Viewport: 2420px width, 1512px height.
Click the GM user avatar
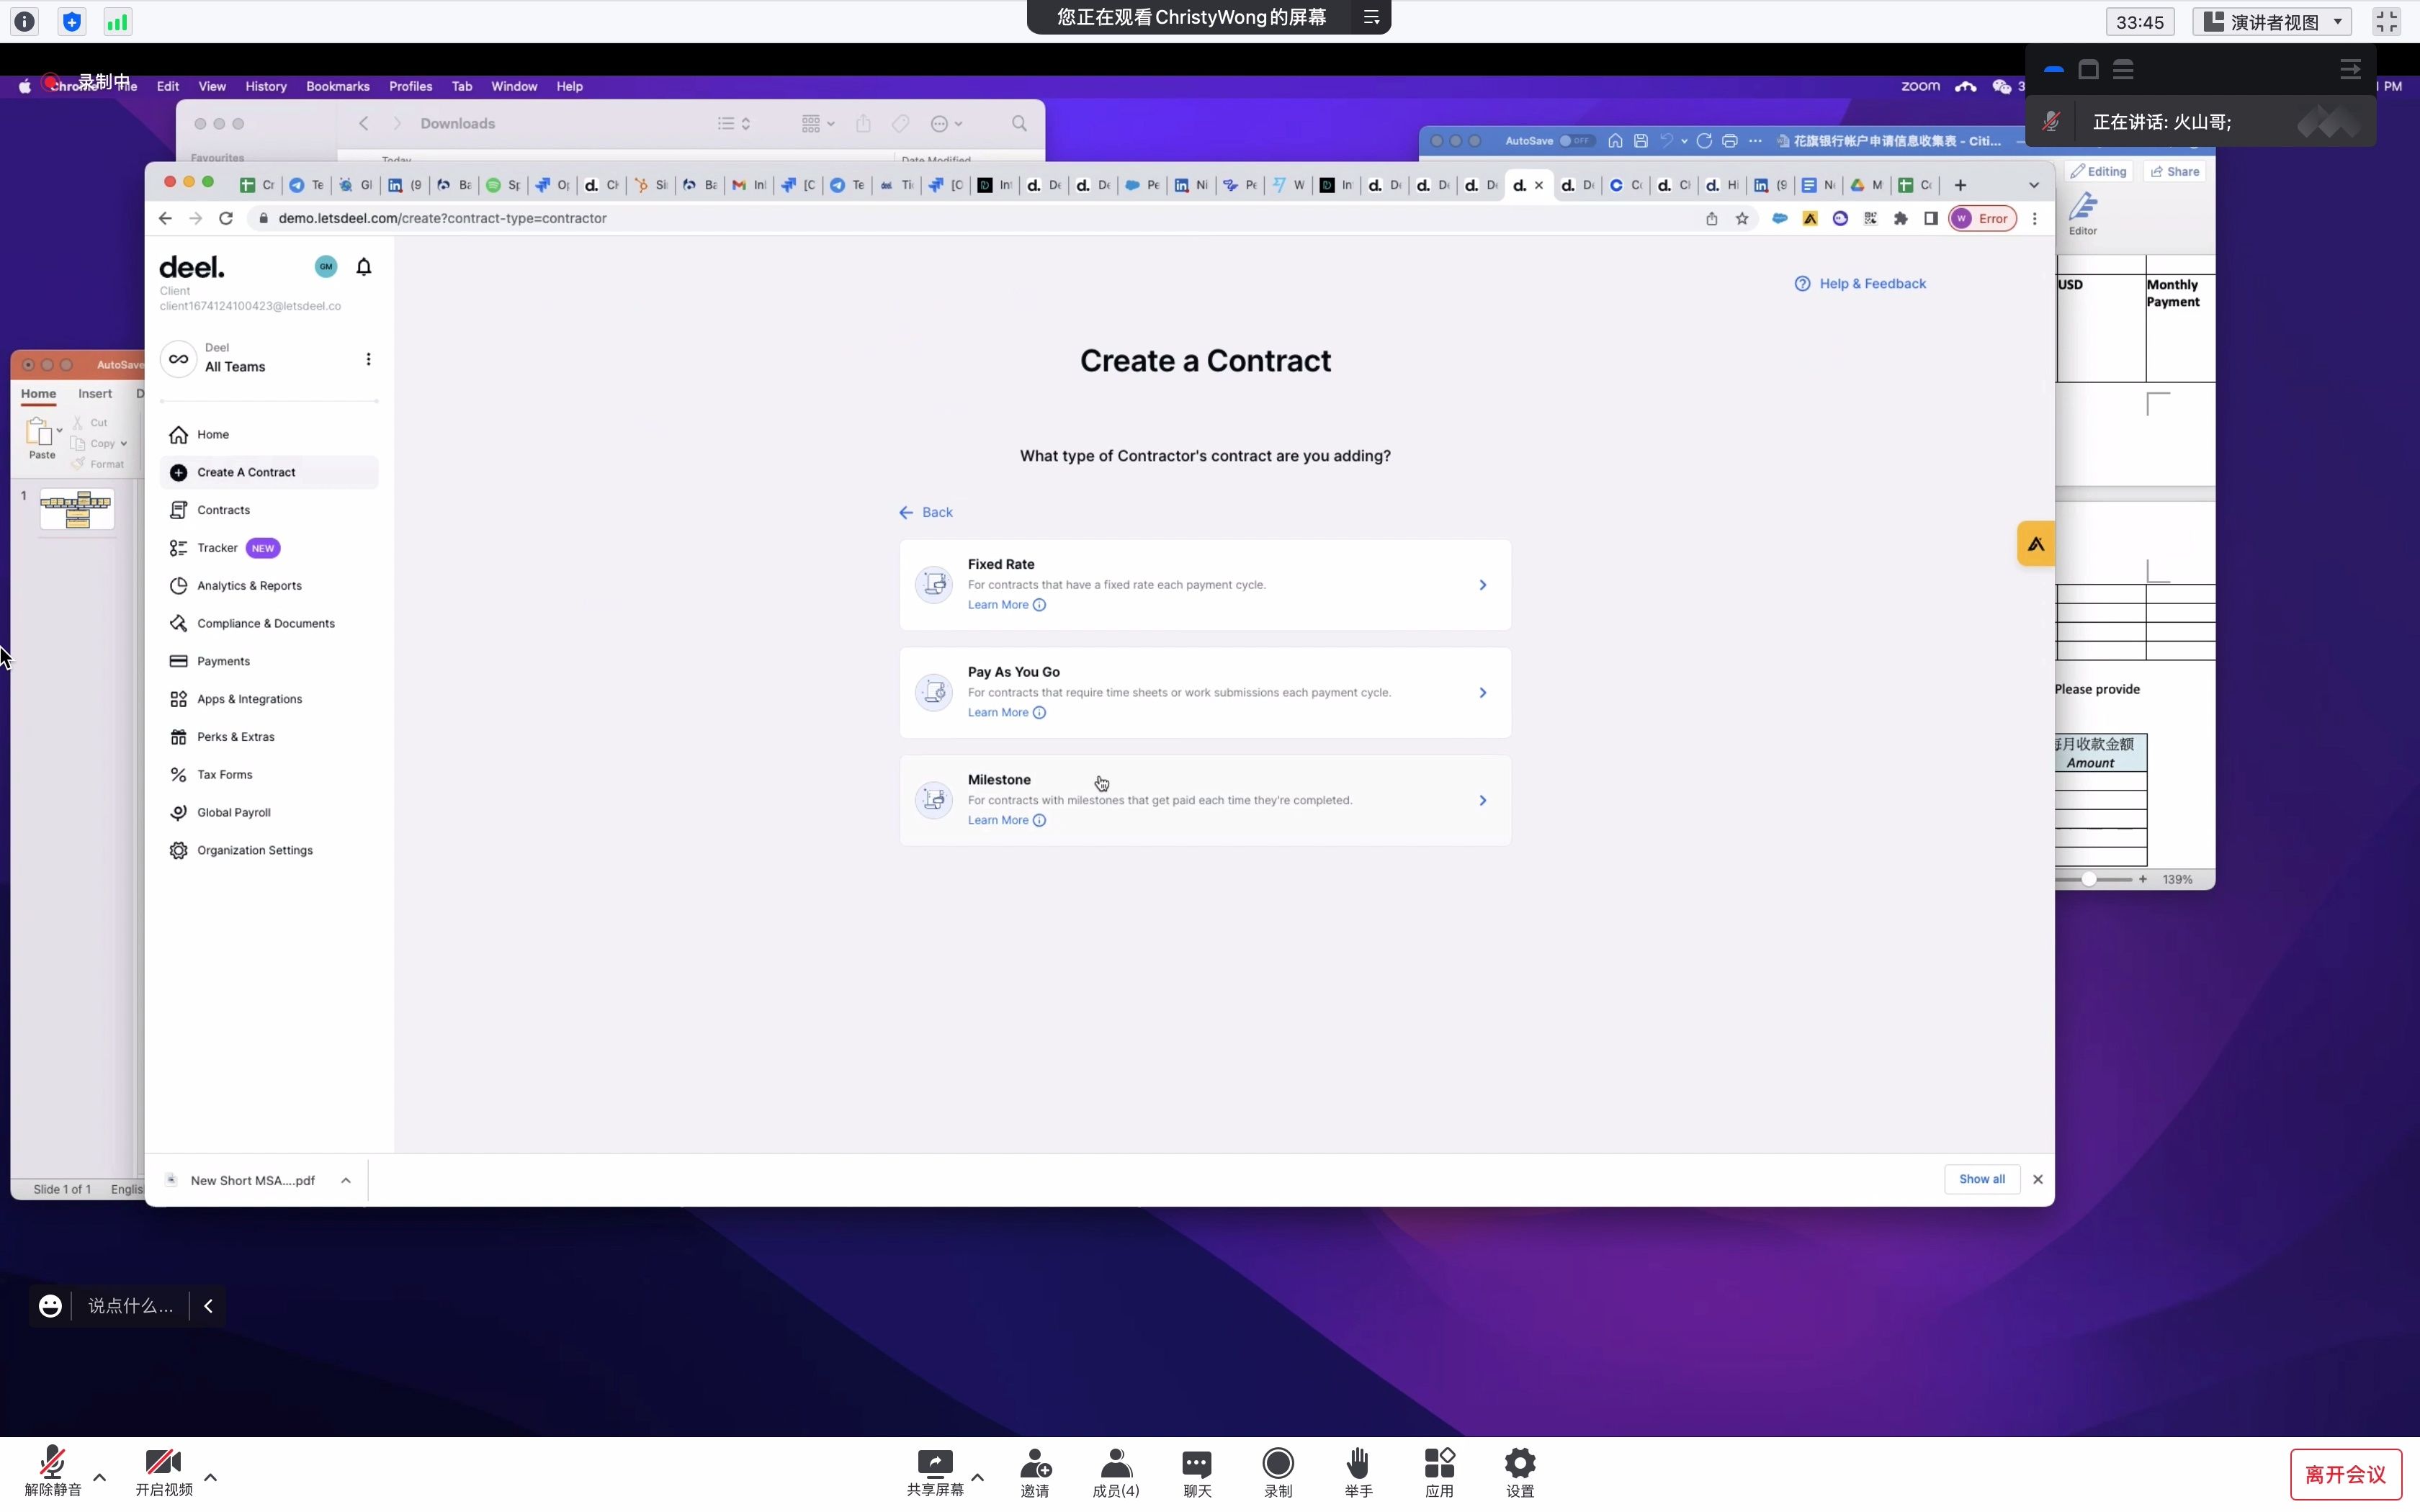click(326, 267)
